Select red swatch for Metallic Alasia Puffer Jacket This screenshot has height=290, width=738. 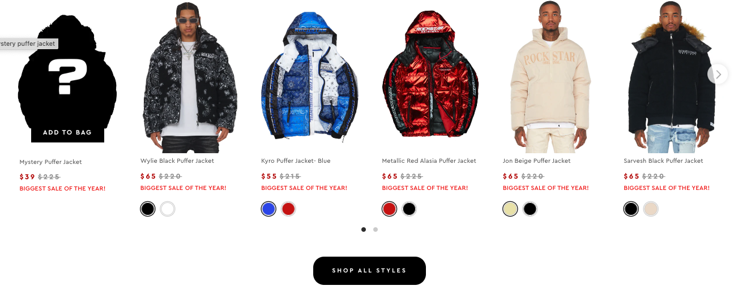click(389, 209)
